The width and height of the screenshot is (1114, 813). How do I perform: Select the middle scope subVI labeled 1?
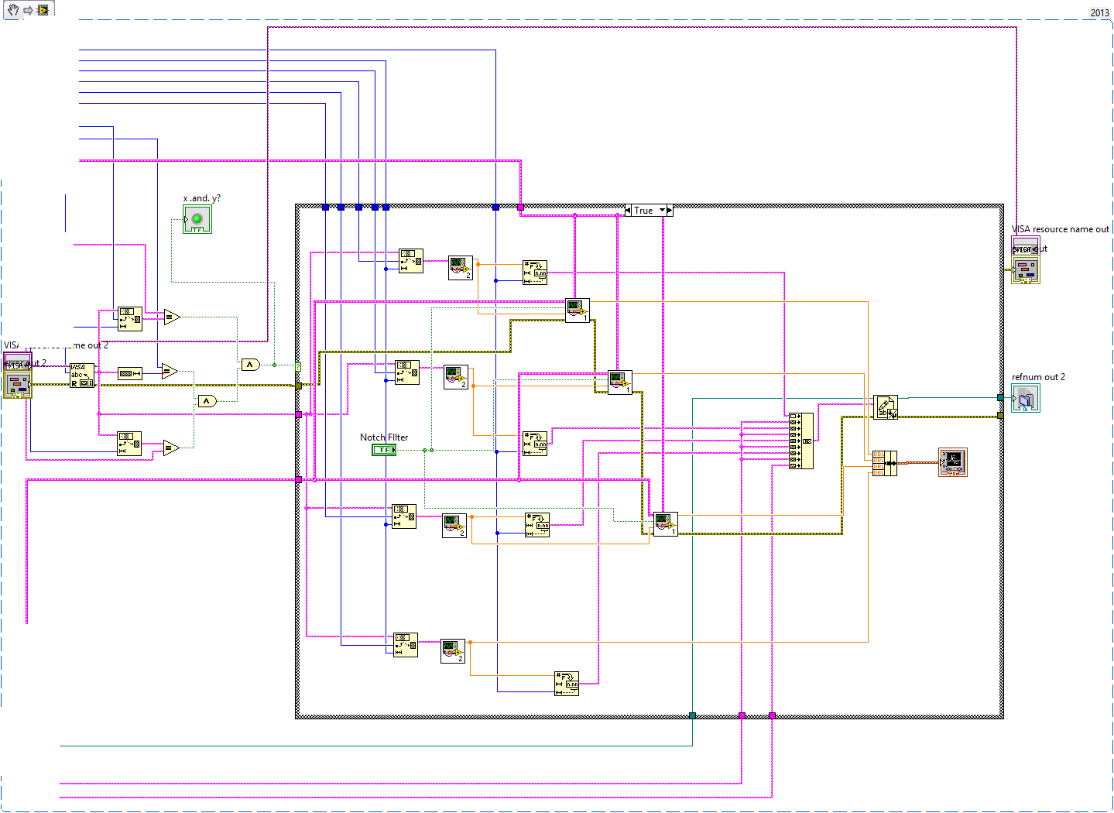pyautogui.click(x=620, y=382)
